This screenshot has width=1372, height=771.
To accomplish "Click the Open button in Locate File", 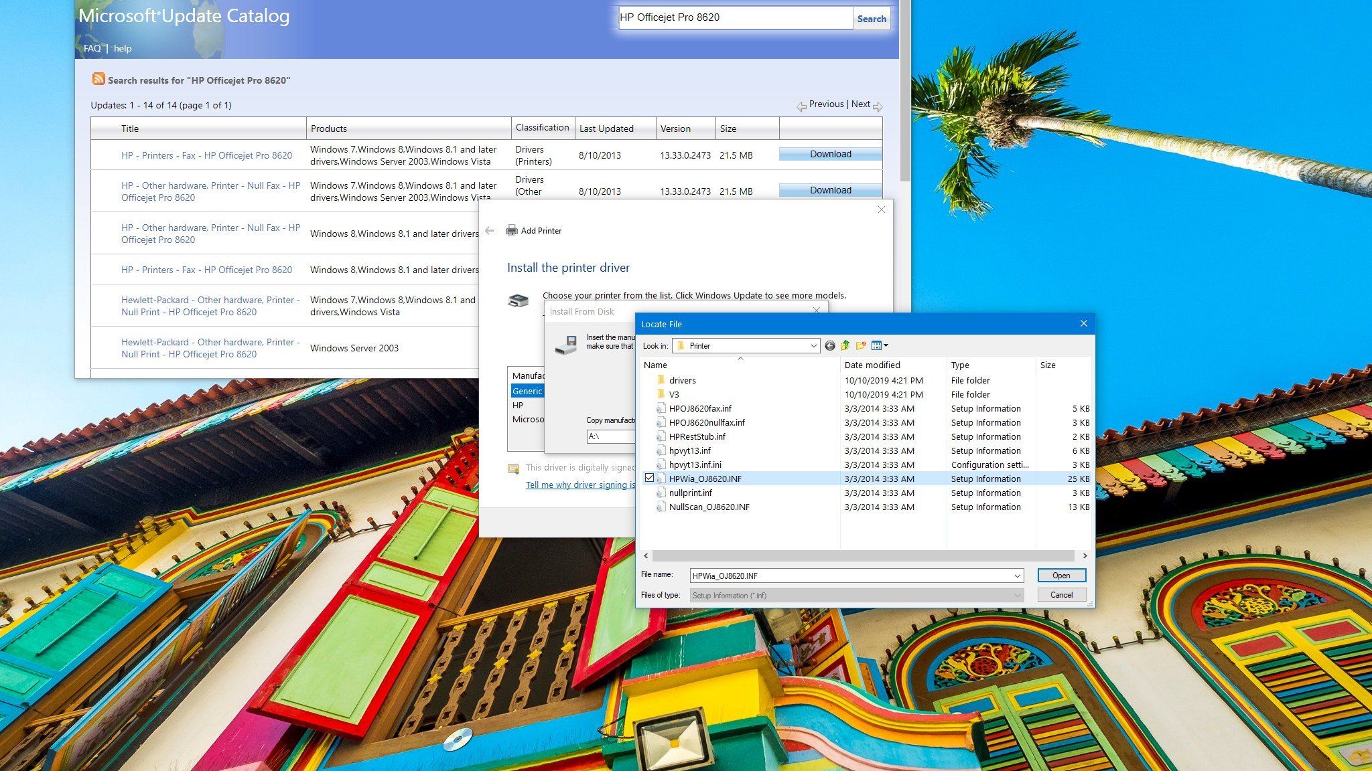I will click(x=1061, y=576).
